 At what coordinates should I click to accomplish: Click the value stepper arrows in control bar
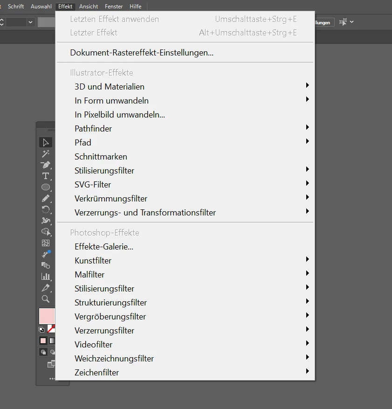[2, 22]
